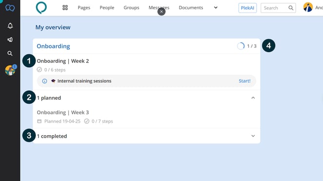Screen dimensions: 323x181
Task: Open the Groups menu item
Action: coord(131,8)
